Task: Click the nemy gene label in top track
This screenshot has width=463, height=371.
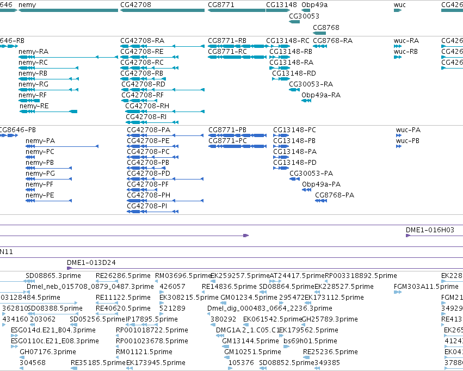Action: pos(27,5)
